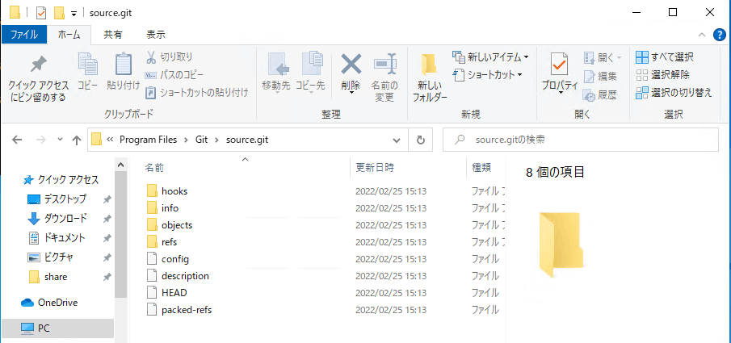
Task: Open Quick Access (クイック アクセス) in sidebar
Action: [x=61, y=180]
